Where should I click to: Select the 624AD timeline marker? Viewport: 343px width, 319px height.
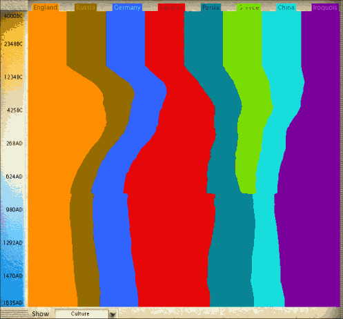coord(14,176)
